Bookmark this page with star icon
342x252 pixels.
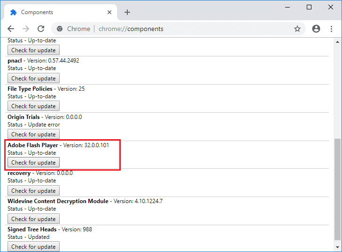tap(297, 29)
